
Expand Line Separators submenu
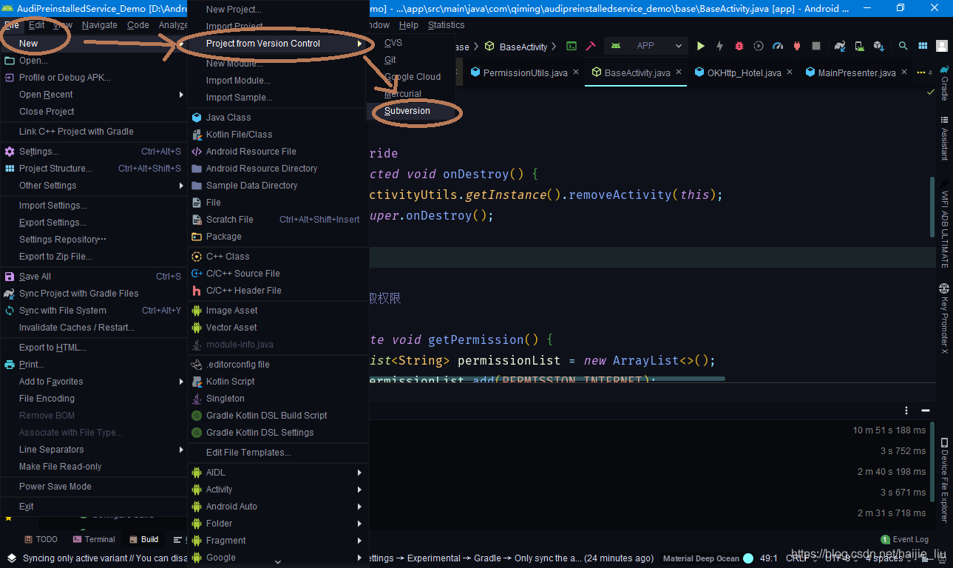point(92,450)
